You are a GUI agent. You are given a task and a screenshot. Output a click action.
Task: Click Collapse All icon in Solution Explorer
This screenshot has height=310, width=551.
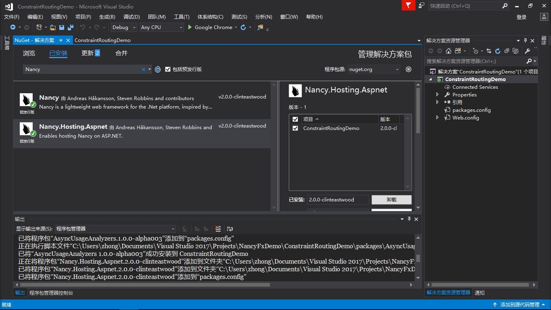(x=507, y=51)
